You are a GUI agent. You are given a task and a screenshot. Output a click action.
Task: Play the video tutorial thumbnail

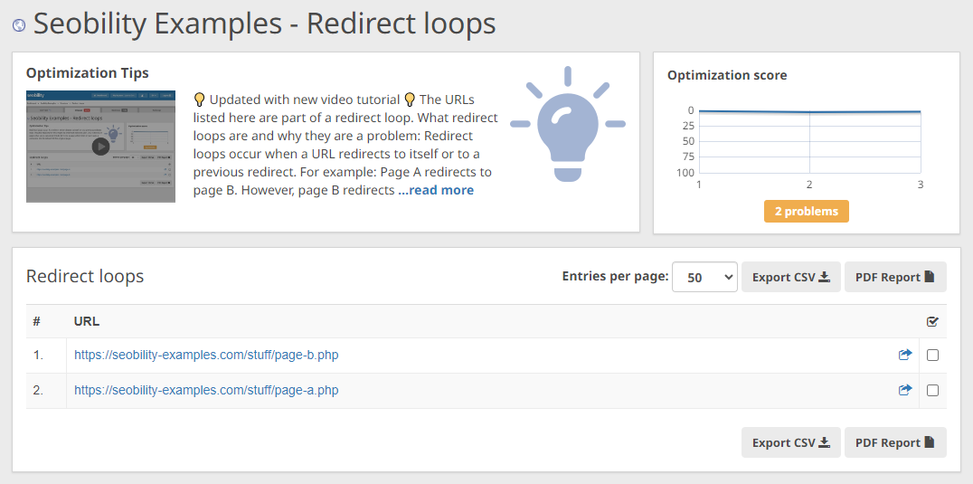pos(100,147)
